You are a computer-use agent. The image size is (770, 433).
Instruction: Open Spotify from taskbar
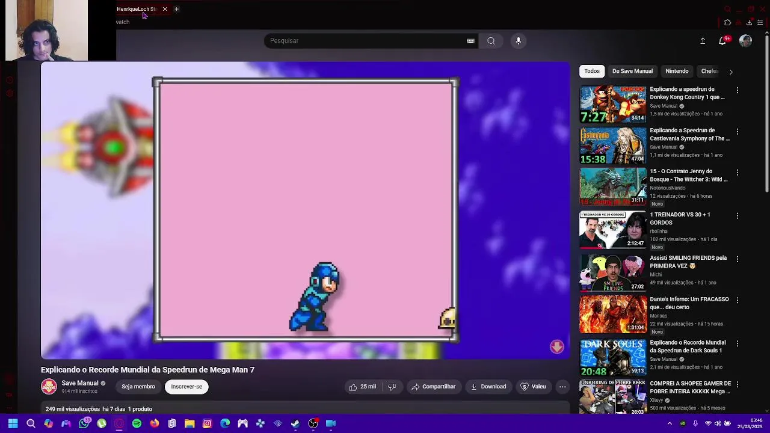tap(137, 423)
